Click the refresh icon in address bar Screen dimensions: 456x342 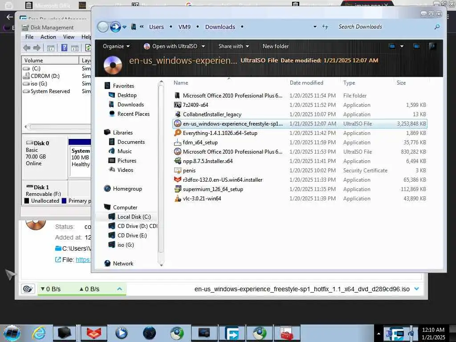(325, 27)
